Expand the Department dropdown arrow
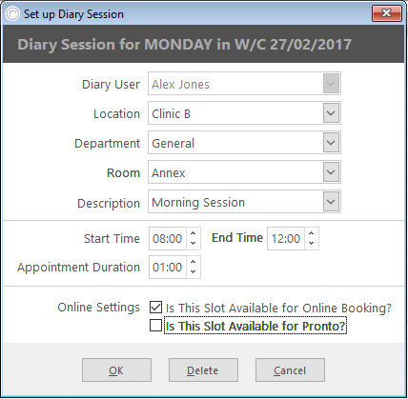This screenshot has width=408, height=399. tap(331, 143)
